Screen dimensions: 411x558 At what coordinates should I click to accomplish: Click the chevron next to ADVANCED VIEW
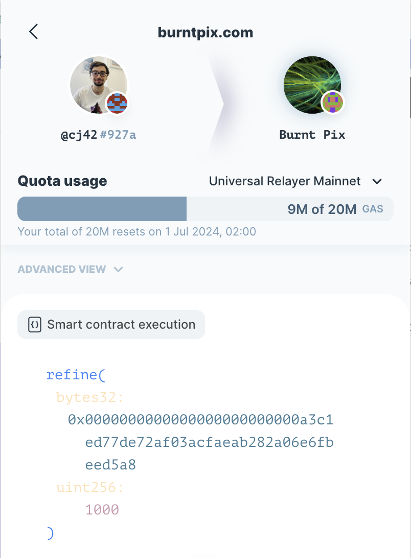pos(118,269)
